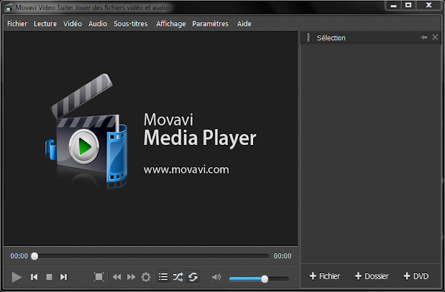Close the Movavi window
Image resolution: width=445 pixels, height=292 pixels.
[429, 6]
